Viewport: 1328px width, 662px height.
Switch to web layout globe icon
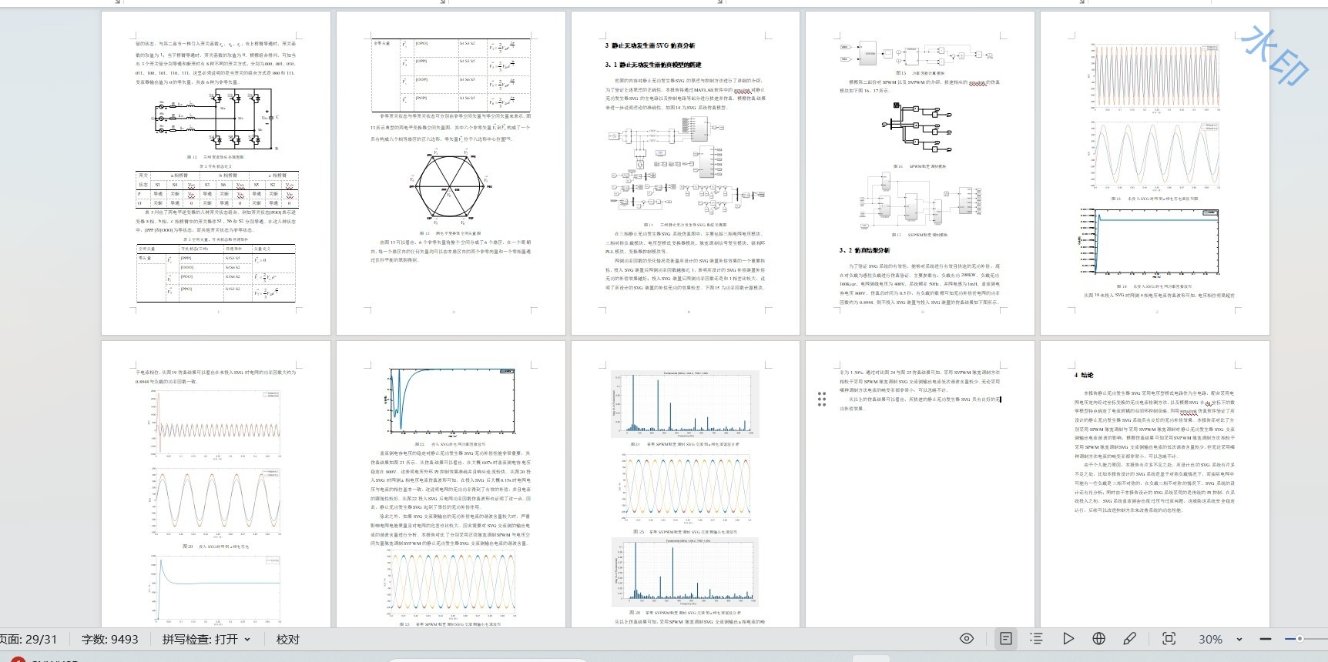1099,639
